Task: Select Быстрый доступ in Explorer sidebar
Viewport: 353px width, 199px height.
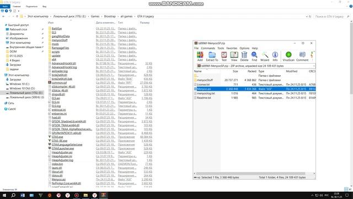Action: point(18,25)
